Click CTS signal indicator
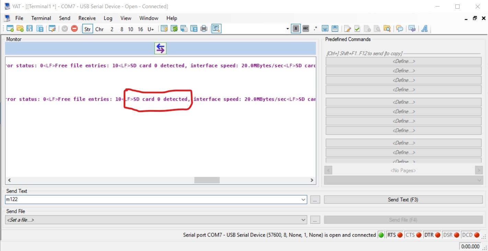Viewport: 488px width, 251px height. click(413, 235)
